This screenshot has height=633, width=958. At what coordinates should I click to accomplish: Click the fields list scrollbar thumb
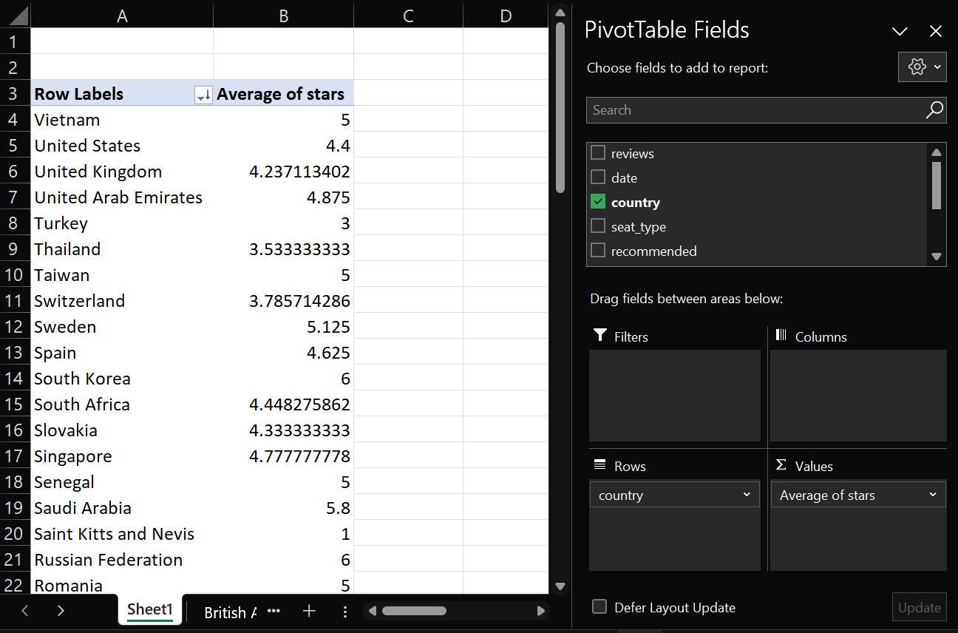(x=937, y=186)
